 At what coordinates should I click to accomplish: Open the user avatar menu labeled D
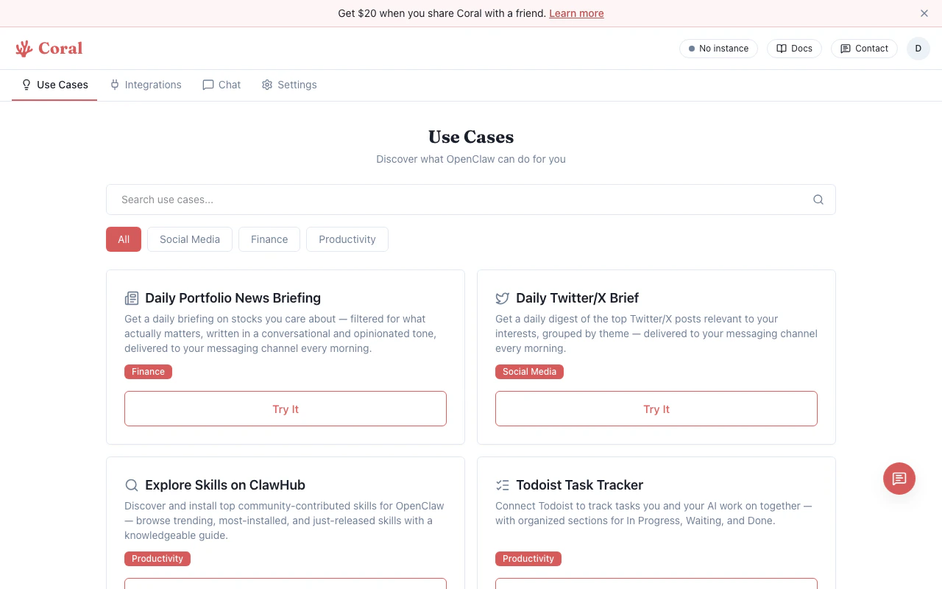tap(918, 49)
